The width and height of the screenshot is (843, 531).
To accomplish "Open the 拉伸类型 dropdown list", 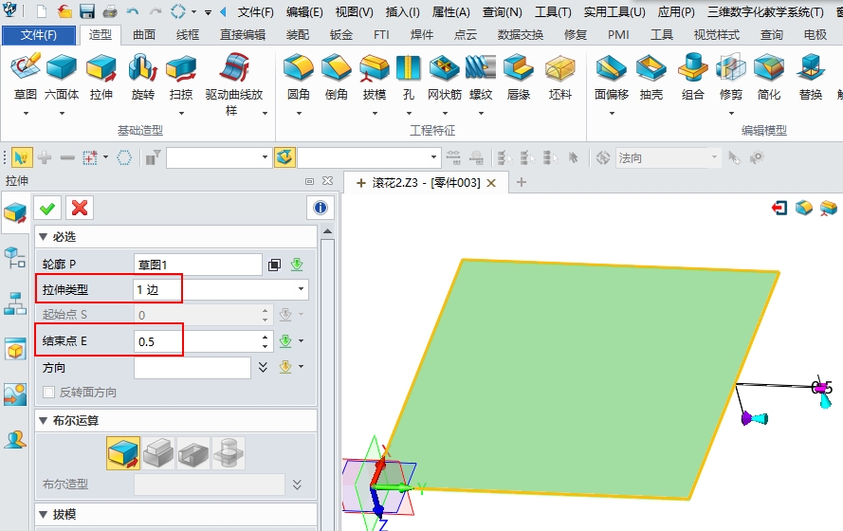I will click(x=302, y=289).
